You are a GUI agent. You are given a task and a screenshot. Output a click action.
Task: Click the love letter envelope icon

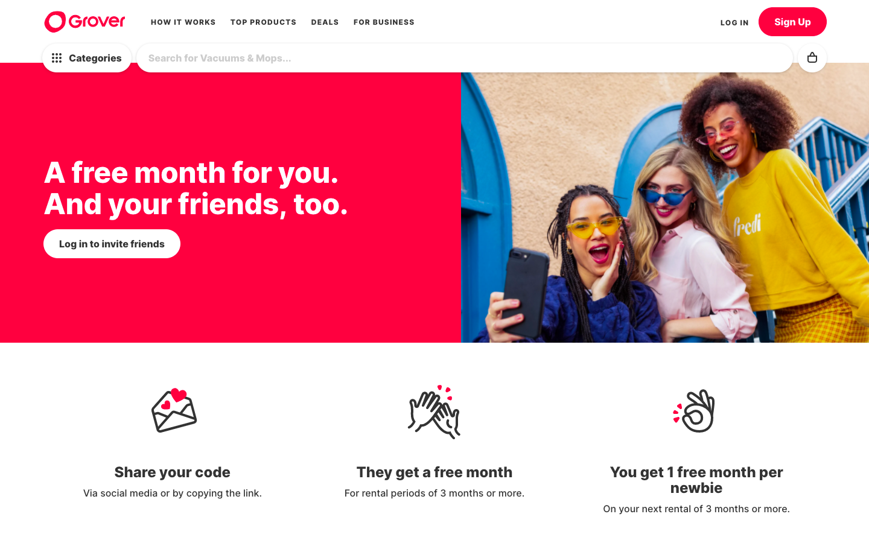pyautogui.click(x=174, y=410)
